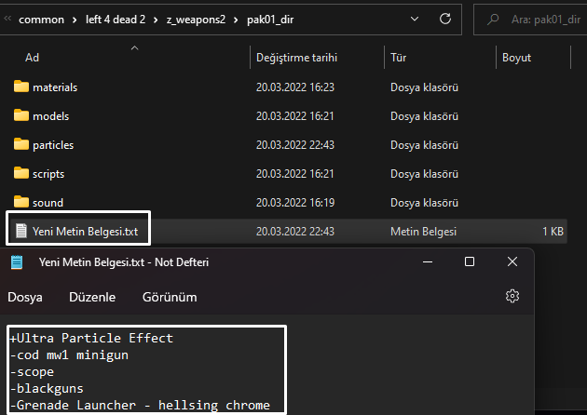
Task: Click the sound folder icon
Action: click(22, 202)
